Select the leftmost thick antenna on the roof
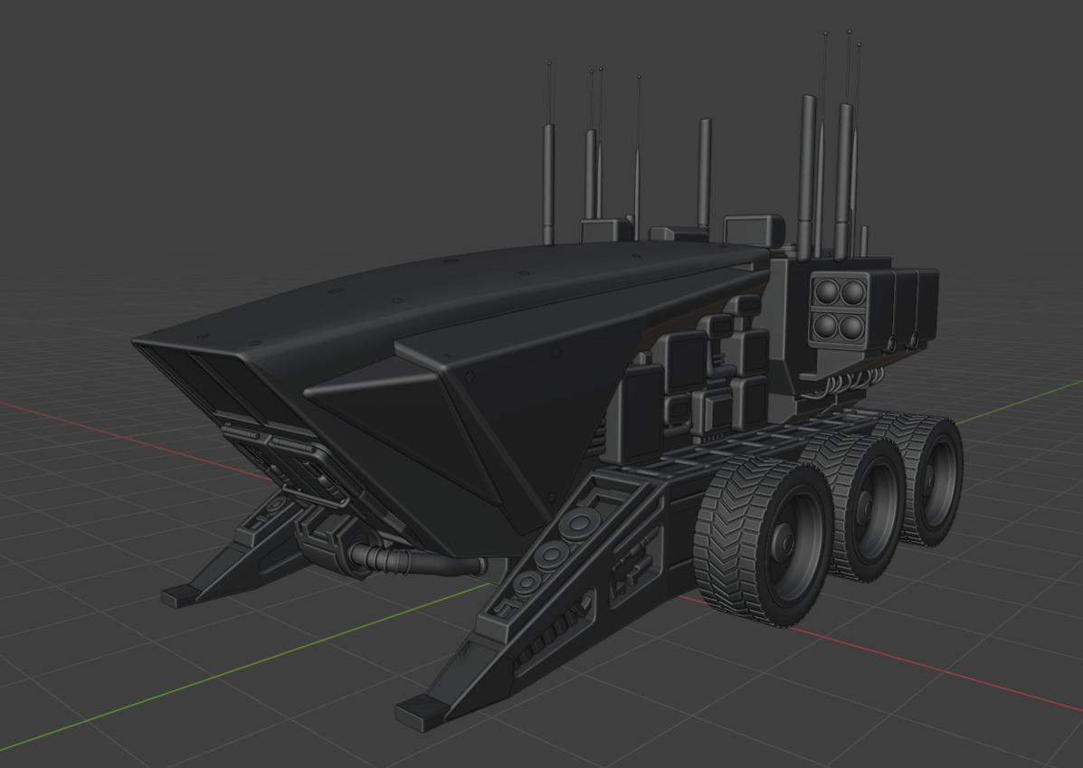Viewport: 1083px width, 768px height. click(x=548, y=185)
